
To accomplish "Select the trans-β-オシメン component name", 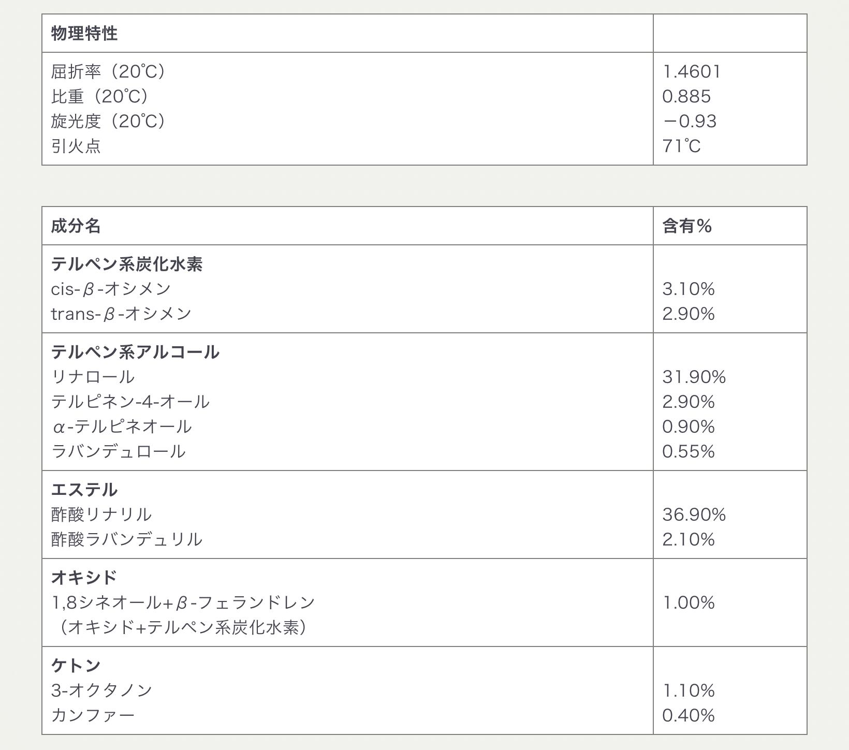I will click(x=121, y=314).
